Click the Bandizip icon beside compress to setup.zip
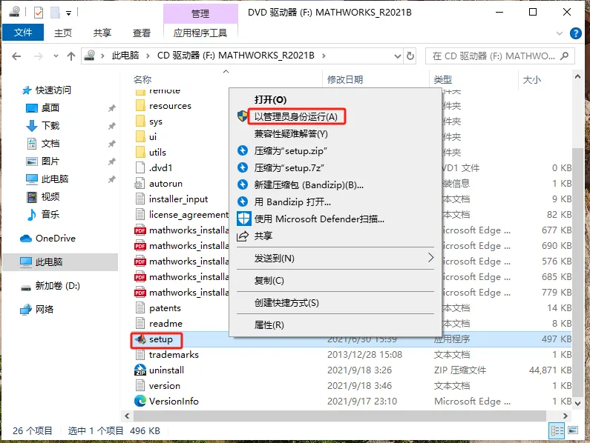The width and height of the screenshot is (590, 443). (x=243, y=150)
